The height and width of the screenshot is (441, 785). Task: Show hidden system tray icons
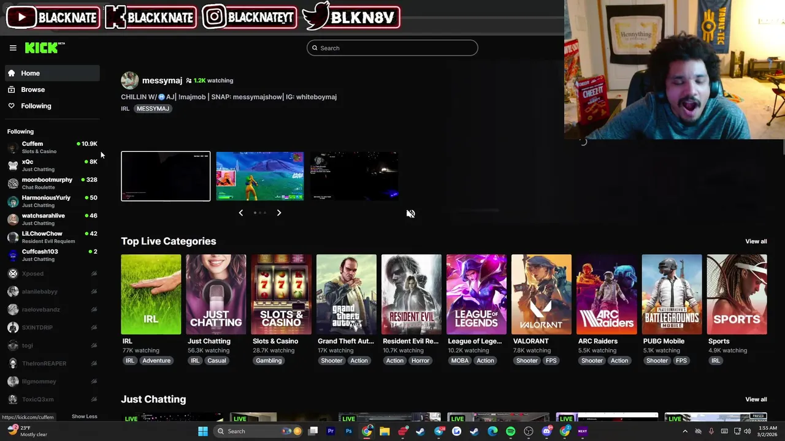pyautogui.click(x=685, y=431)
